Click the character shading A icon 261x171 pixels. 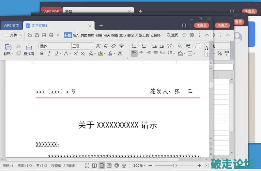[120, 54]
